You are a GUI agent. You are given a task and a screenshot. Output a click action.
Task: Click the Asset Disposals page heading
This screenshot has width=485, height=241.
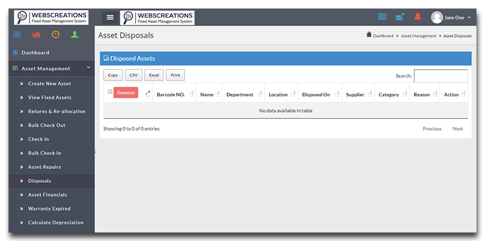point(126,35)
